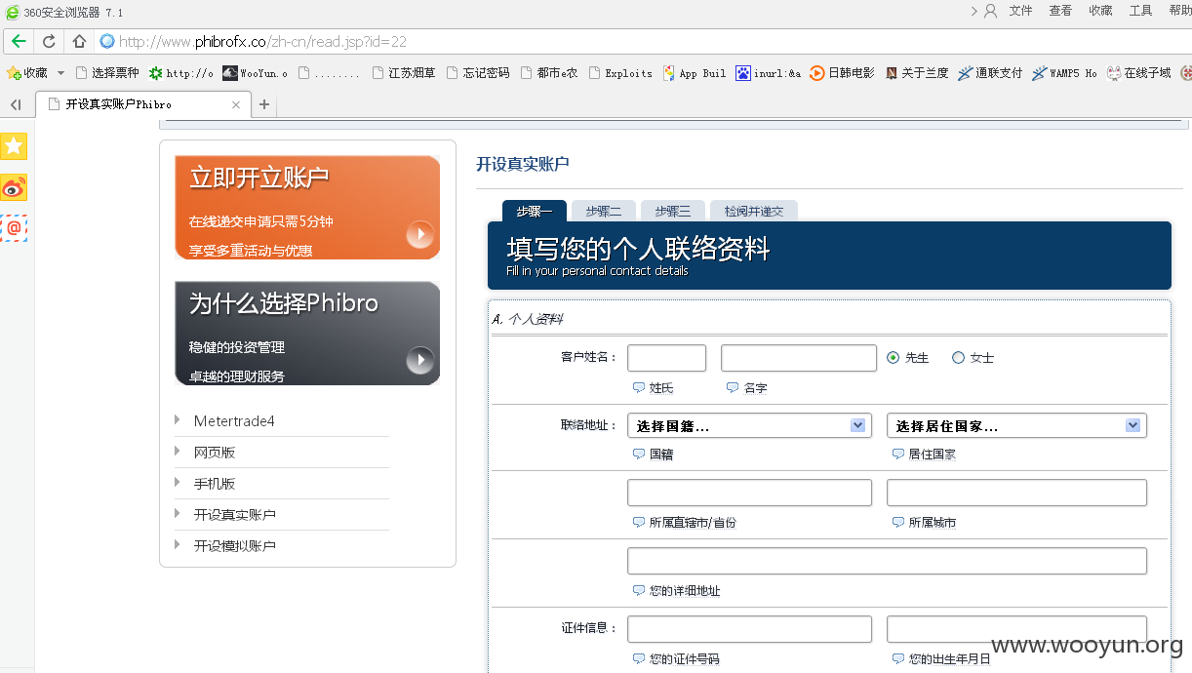Viewport: 1192px width, 673px height.
Task: Click the 姓氏 surname input field
Action: (x=666, y=358)
